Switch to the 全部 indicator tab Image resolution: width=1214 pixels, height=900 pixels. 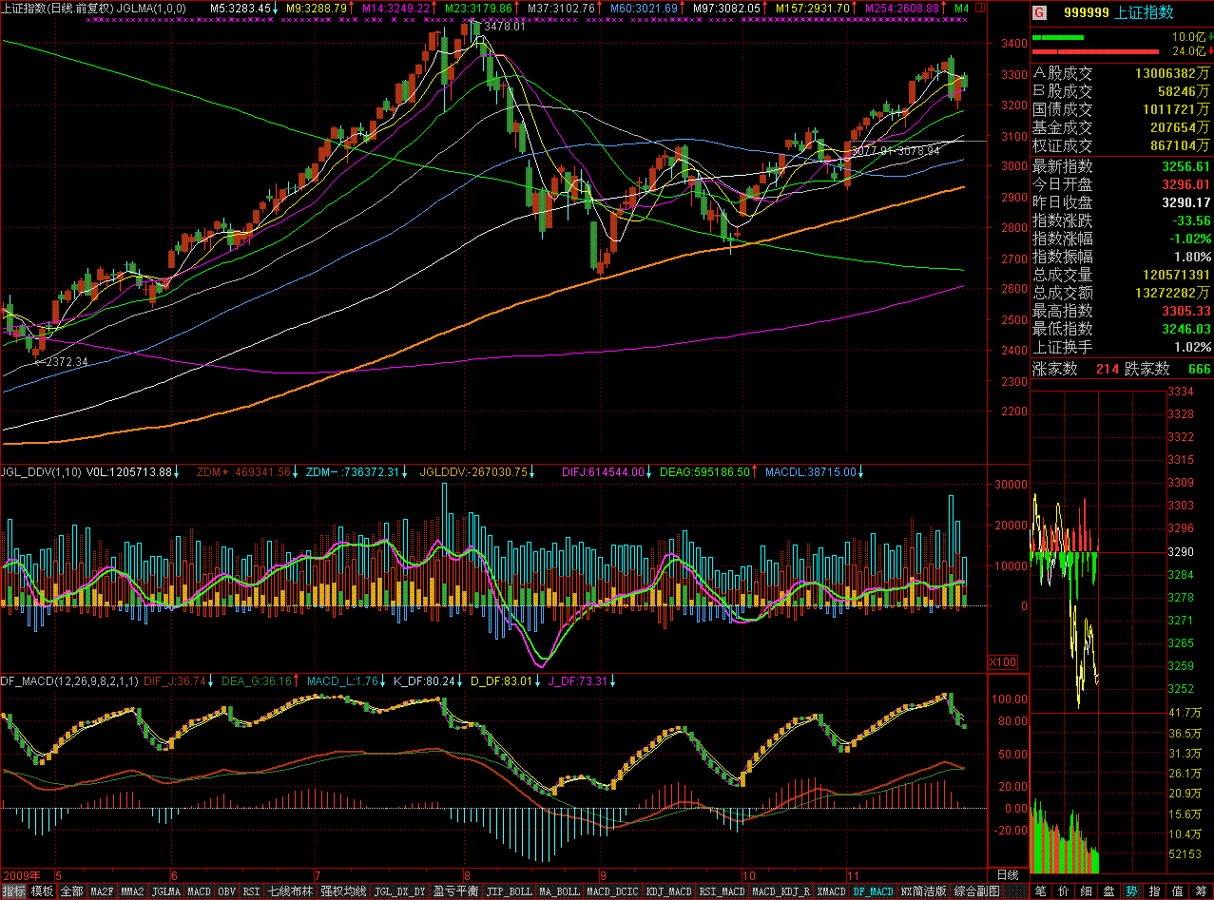click(71, 891)
